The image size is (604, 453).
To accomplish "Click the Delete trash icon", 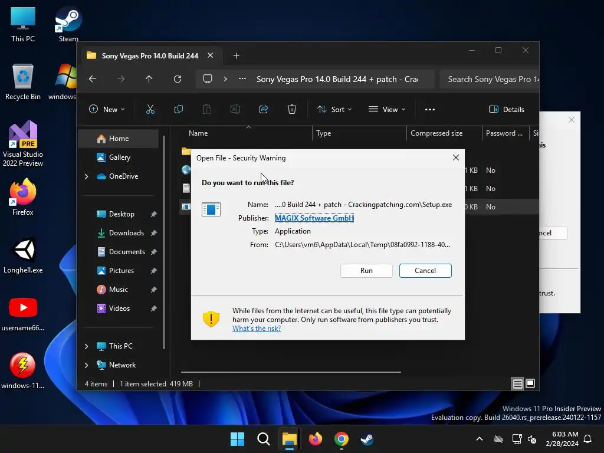I will point(292,109).
